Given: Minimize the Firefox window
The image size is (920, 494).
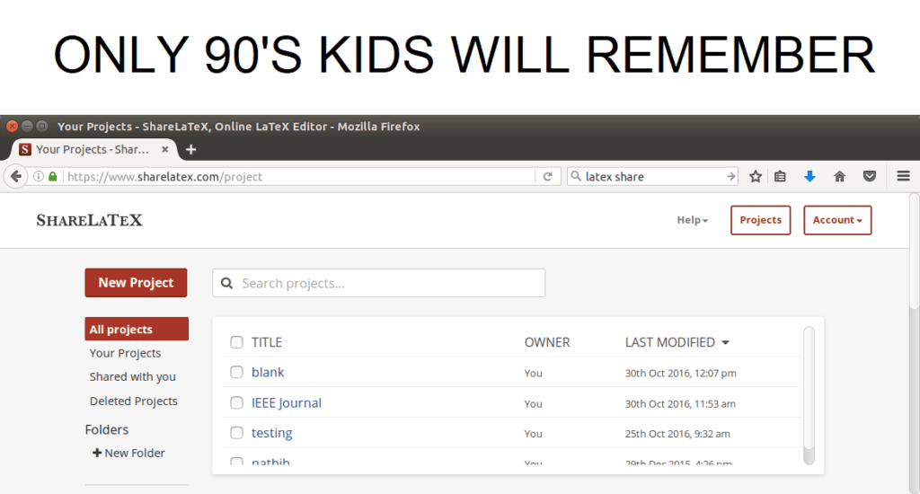Looking at the screenshot, I should pos(27,126).
